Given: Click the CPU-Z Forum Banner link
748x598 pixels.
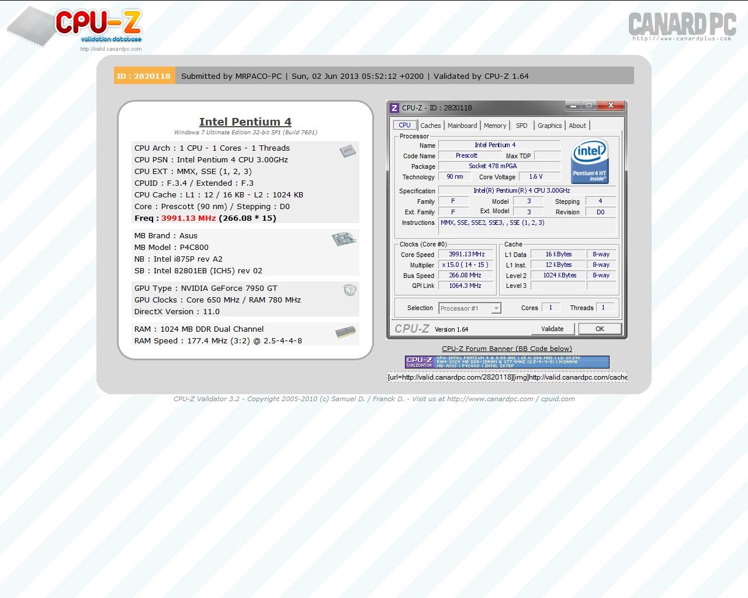Looking at the screenshot, I should coord(507,349).
